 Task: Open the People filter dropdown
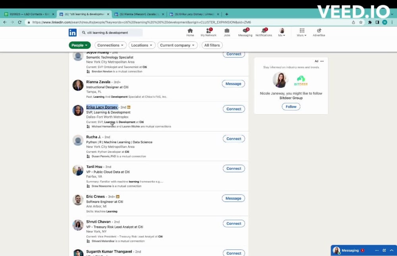pyautogui.click(x=79, y=45)
